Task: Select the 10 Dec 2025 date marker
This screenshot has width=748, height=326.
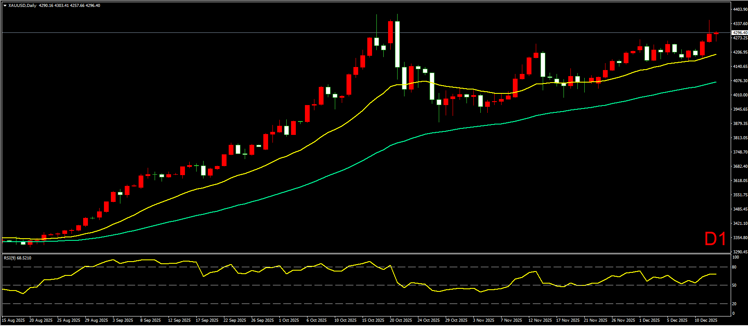Action: coord(706,320)
